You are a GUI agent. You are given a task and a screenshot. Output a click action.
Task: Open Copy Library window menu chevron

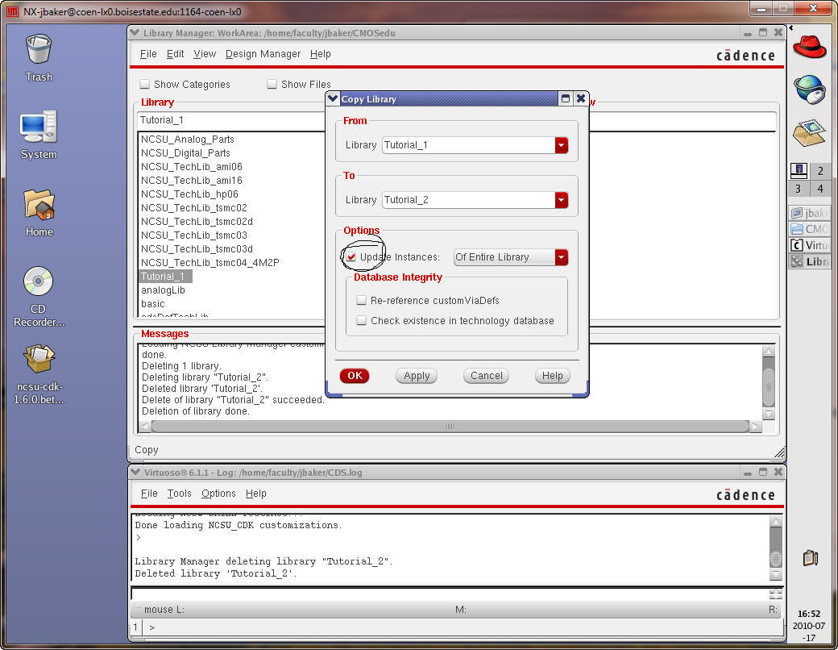tap(333, 98)
